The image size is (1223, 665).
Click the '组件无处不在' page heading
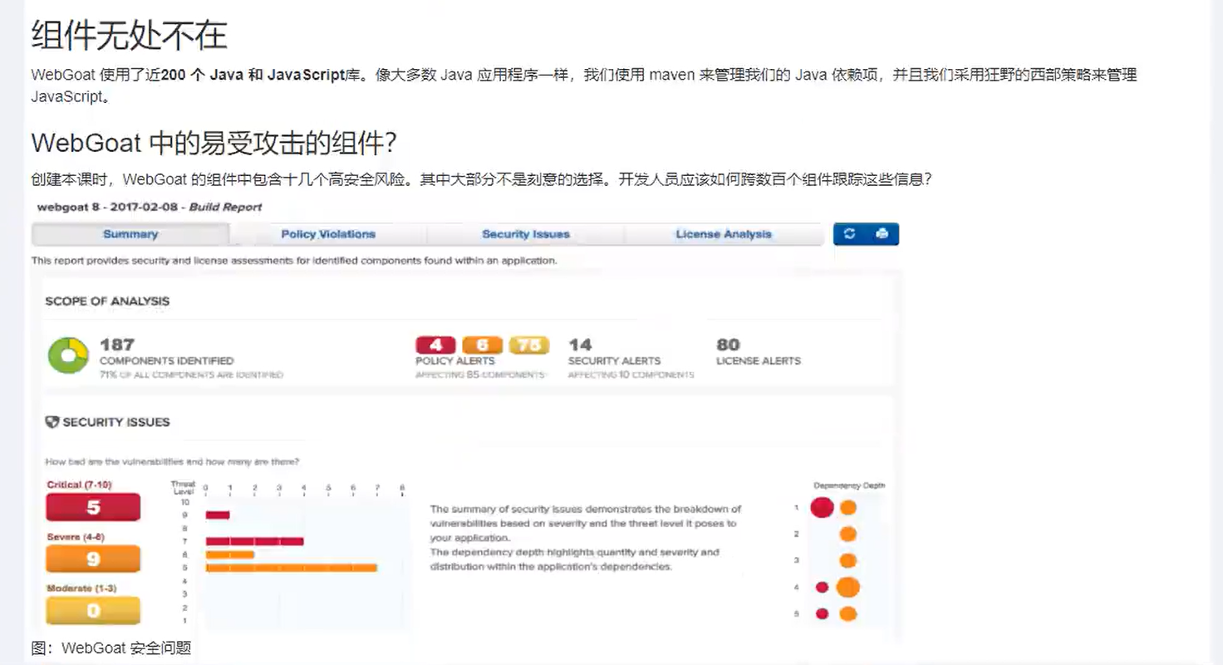pos(129,36)
